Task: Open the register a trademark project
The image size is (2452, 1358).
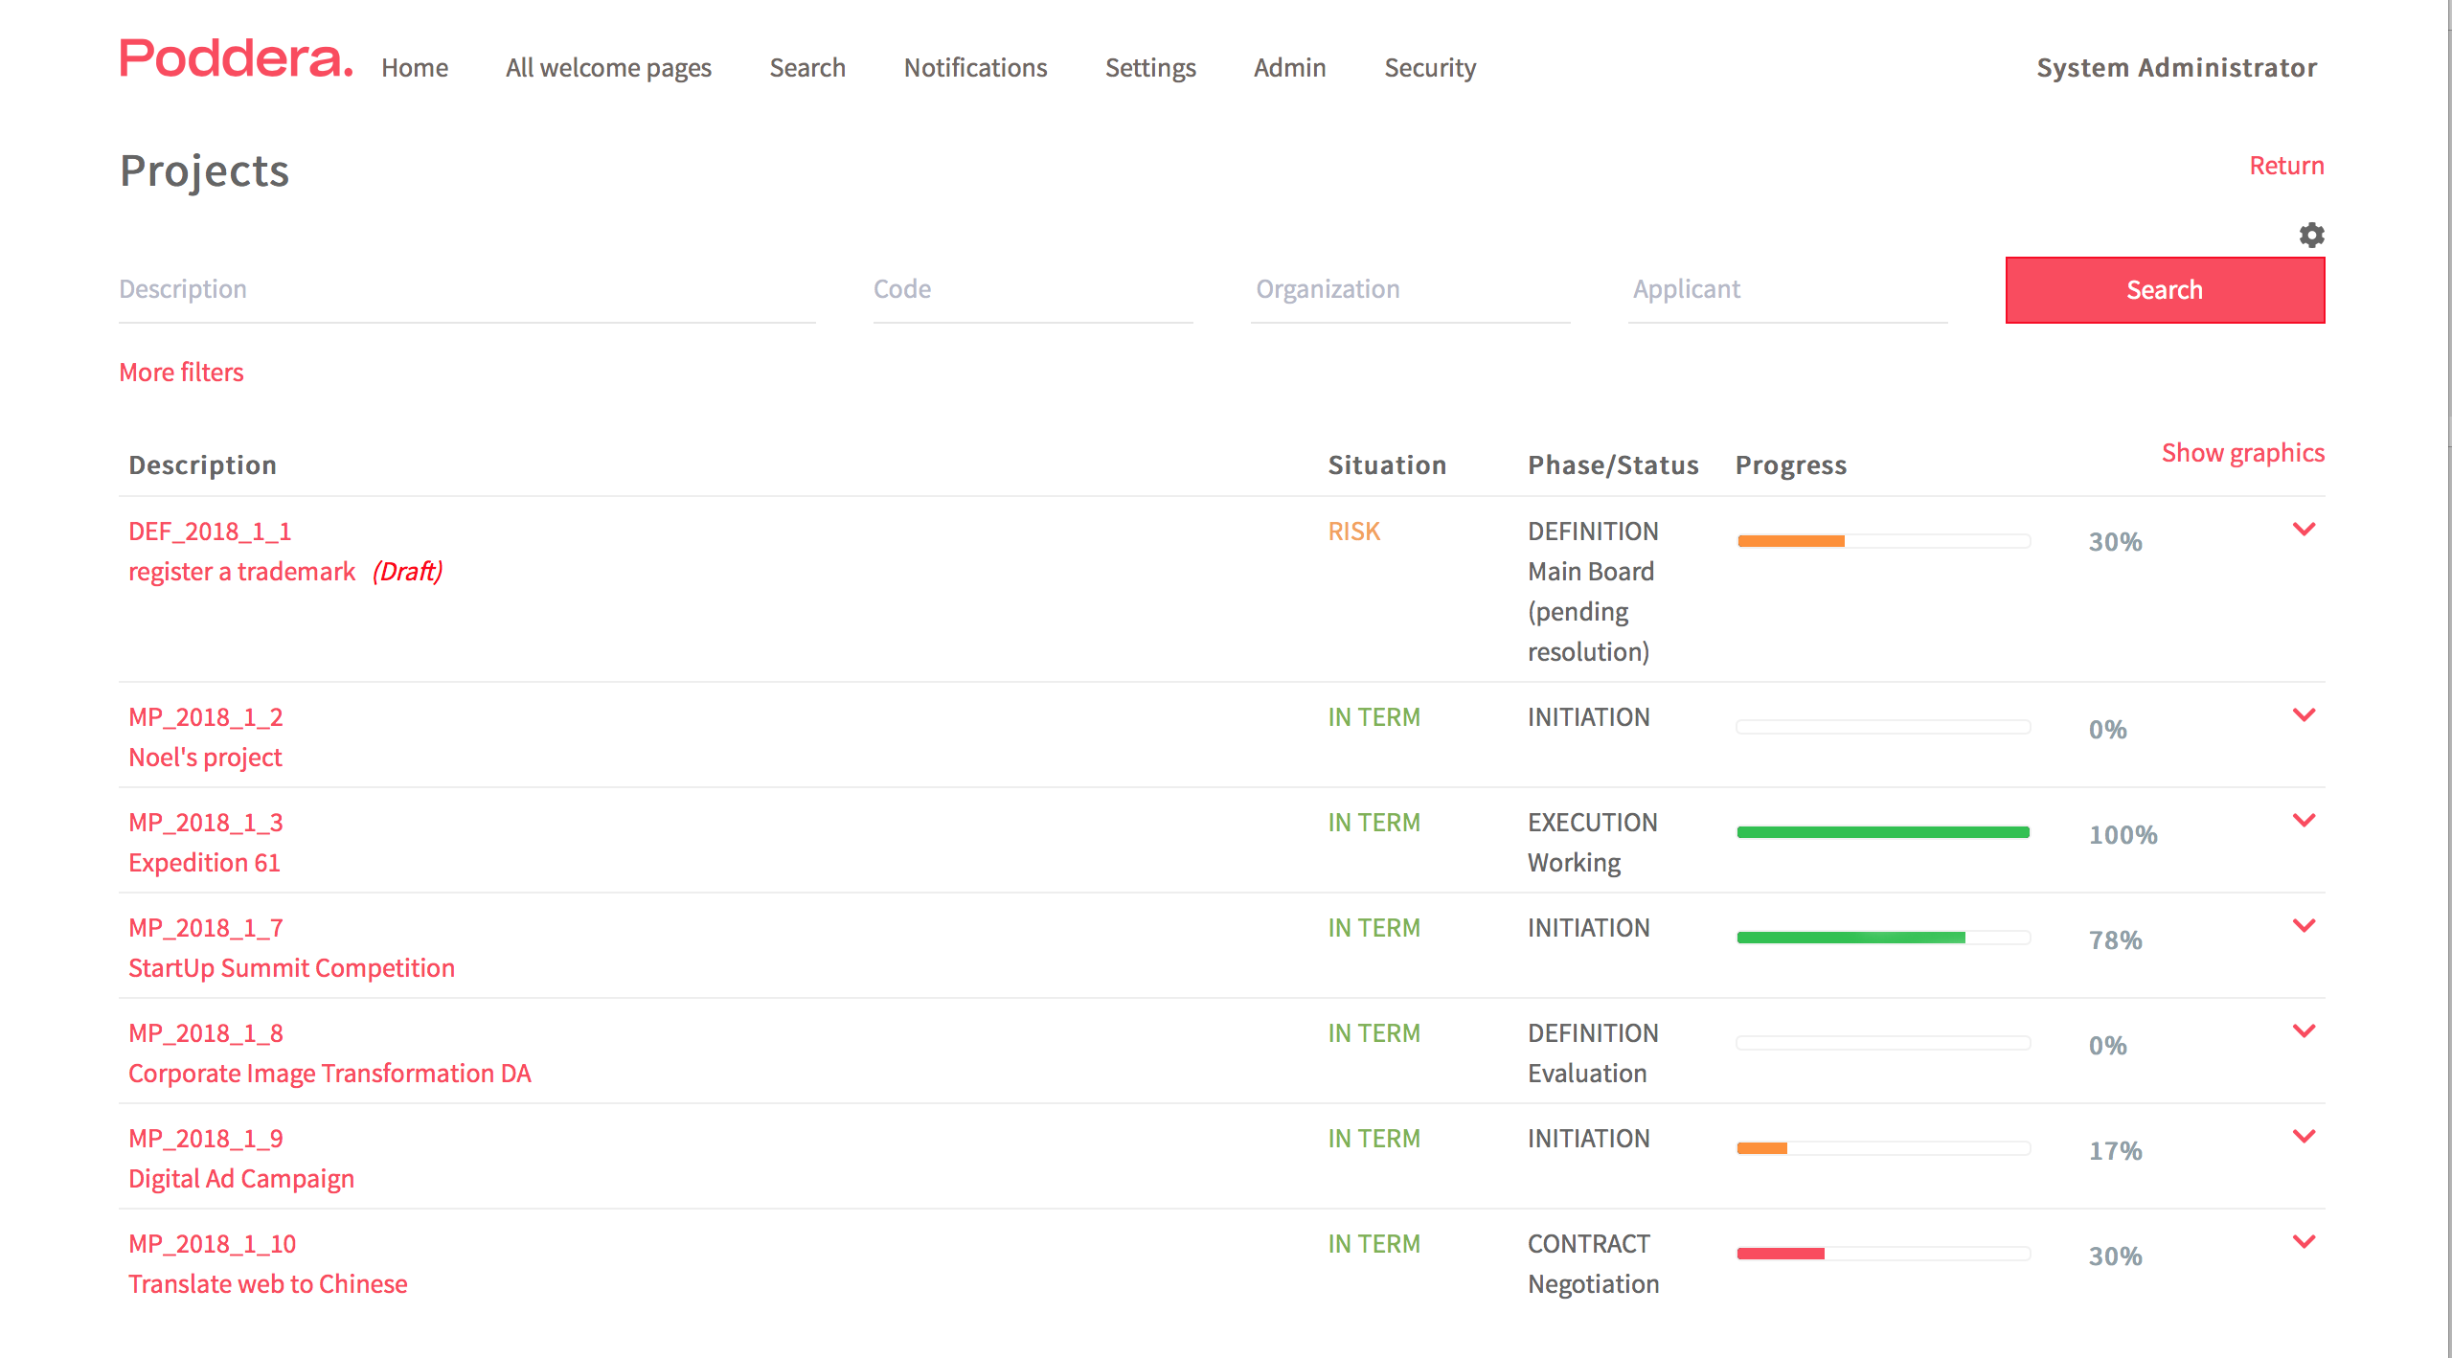Action: tap(241, 572)
